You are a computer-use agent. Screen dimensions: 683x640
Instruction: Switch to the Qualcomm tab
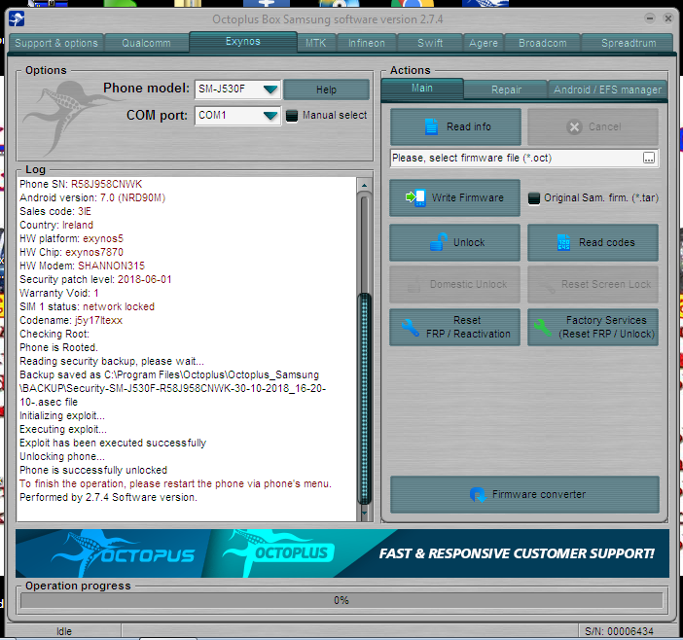[146, 43]
